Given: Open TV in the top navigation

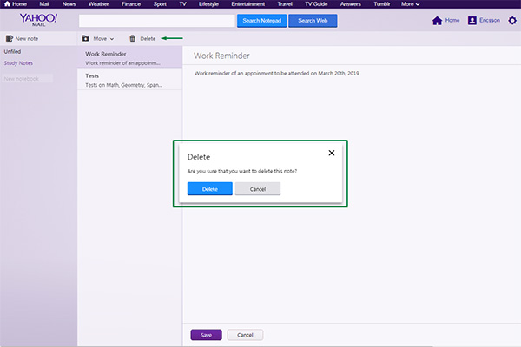Looking at the screenshot, I should point(182,4).
